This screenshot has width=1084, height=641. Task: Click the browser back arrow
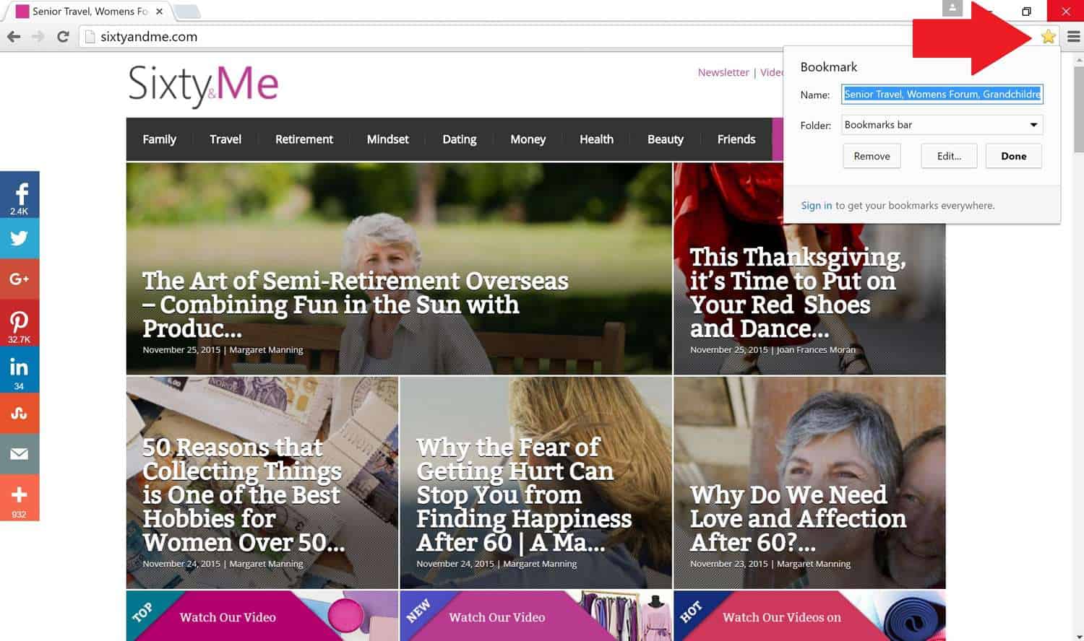tap(14, 37)
